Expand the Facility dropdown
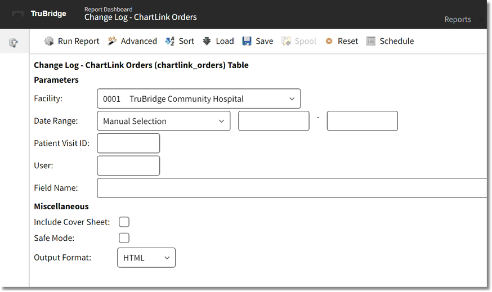Image resolution: width=492 pixels, height=292 pixels. (x=199, y=98)
